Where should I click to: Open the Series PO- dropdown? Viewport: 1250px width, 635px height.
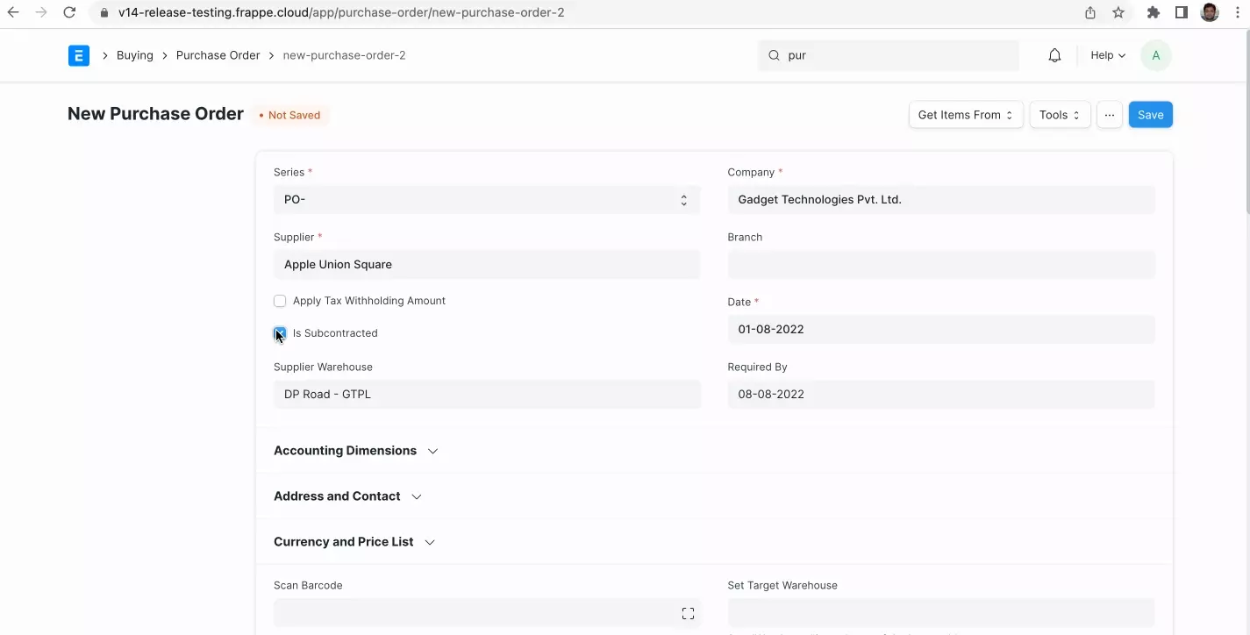click(x=486, y=200)
